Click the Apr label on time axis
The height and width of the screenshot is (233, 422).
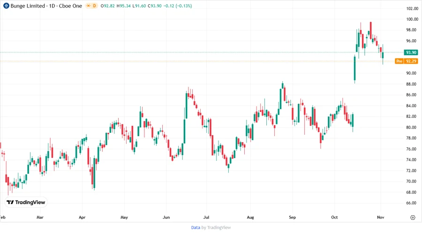[x=82, y=217]
